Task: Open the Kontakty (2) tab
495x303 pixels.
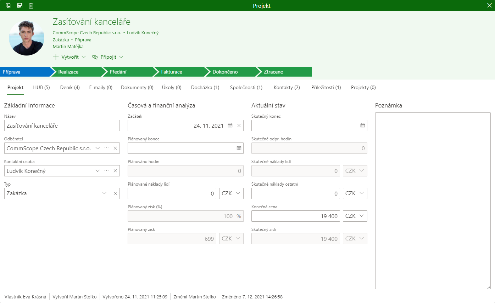Action: [x=287, y=87]
